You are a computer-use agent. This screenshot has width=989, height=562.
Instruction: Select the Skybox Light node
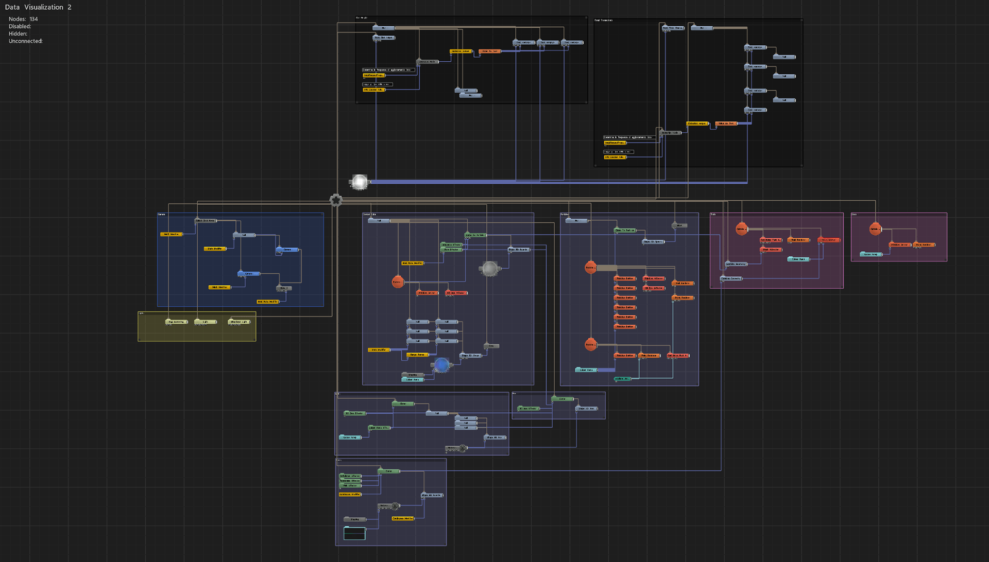point(240,322)
